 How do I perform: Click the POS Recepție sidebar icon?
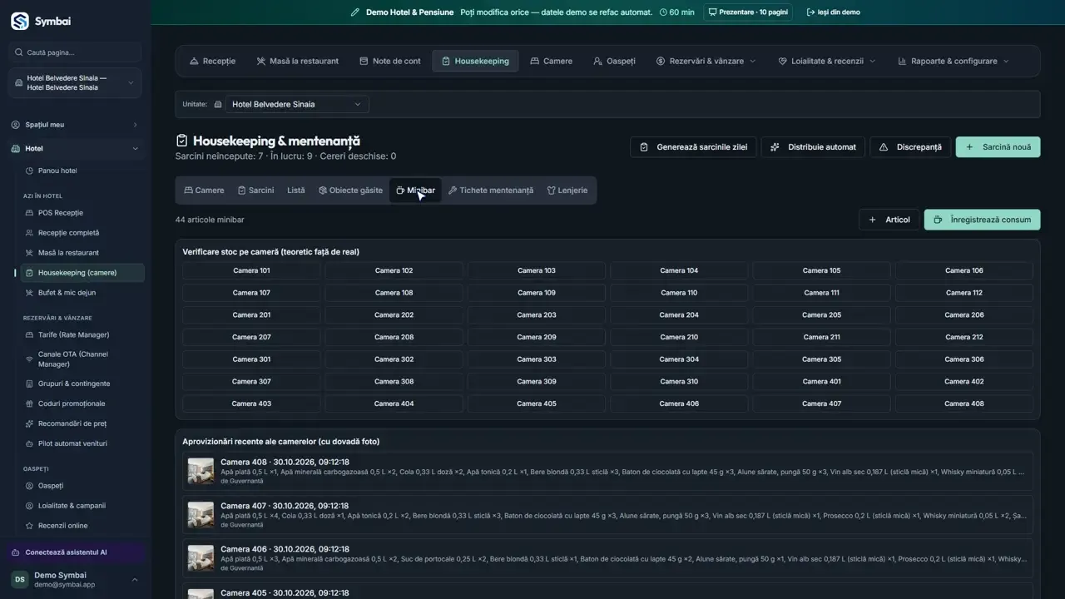pos(30,213)
